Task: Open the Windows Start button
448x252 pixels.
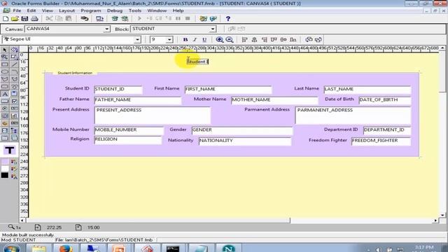Action: point(11,248)
